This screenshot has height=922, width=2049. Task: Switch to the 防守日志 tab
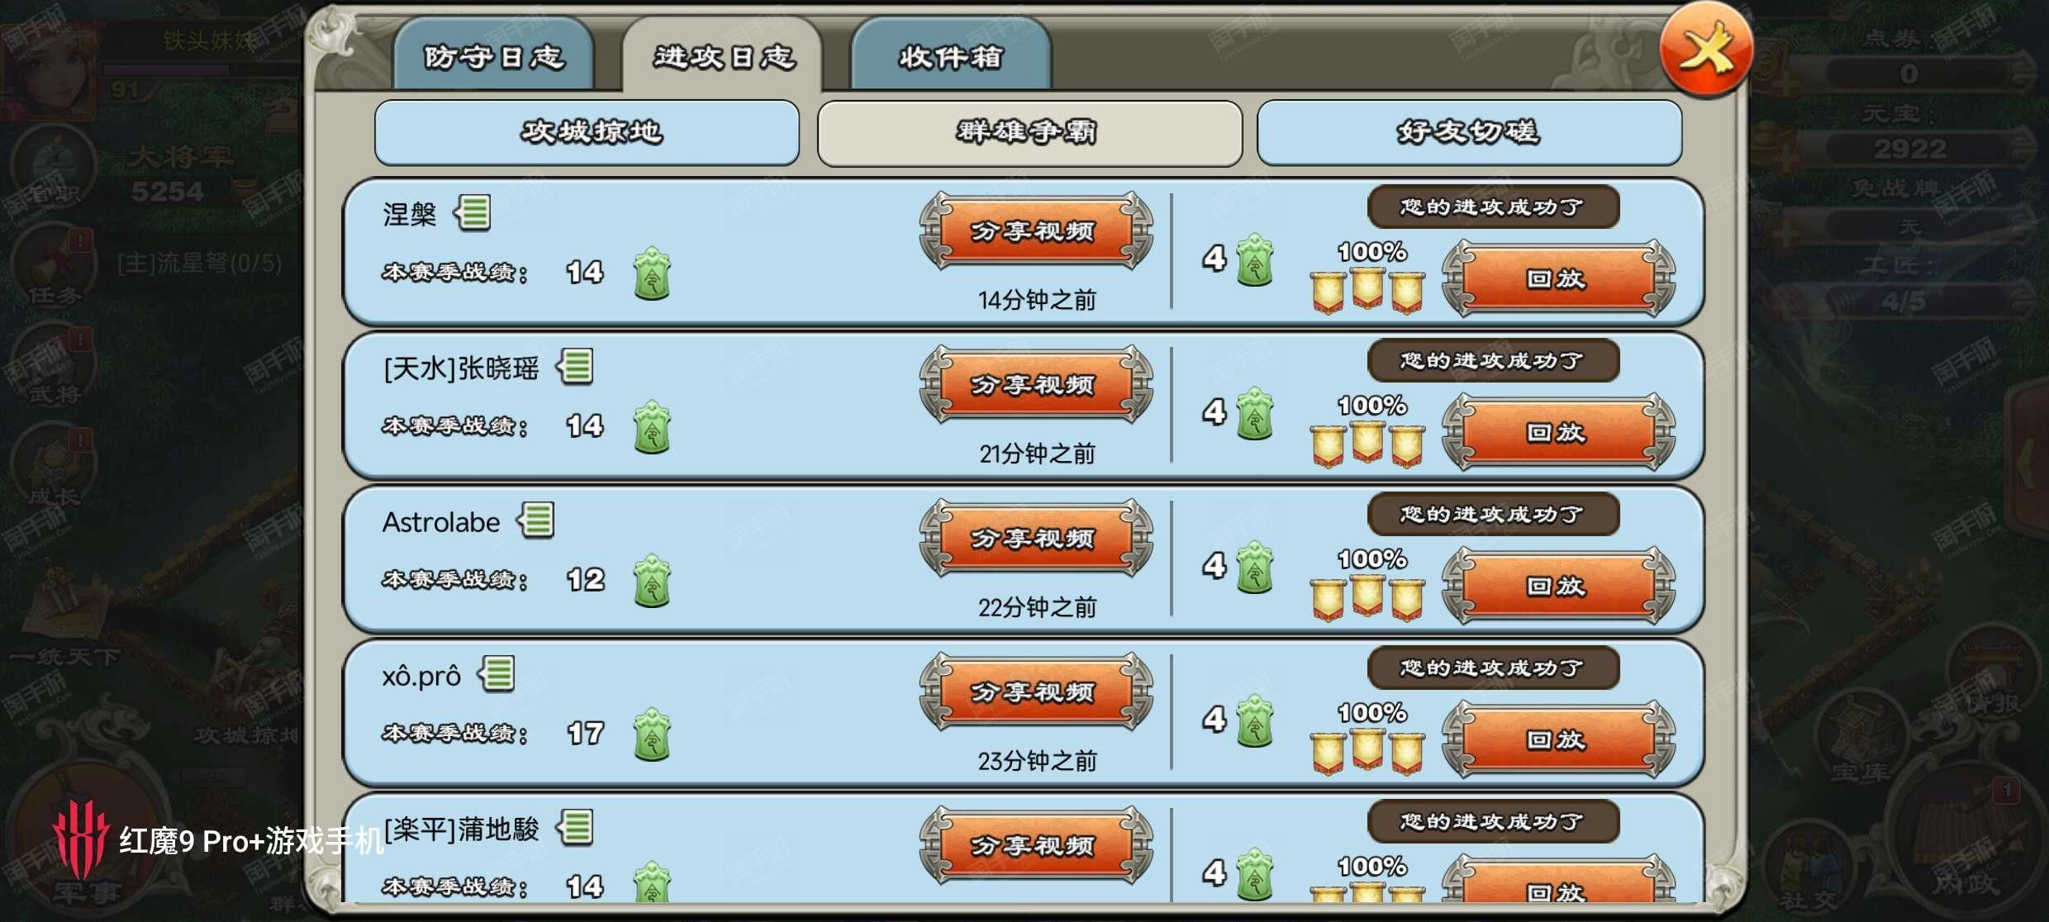[494, 55]
